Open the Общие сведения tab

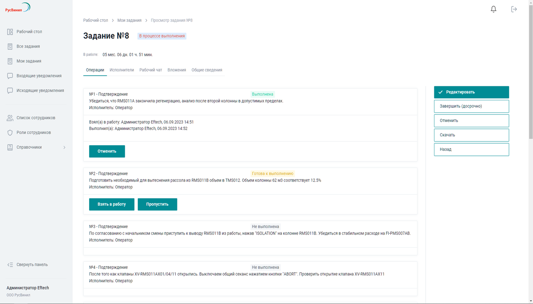pos(207,70)
